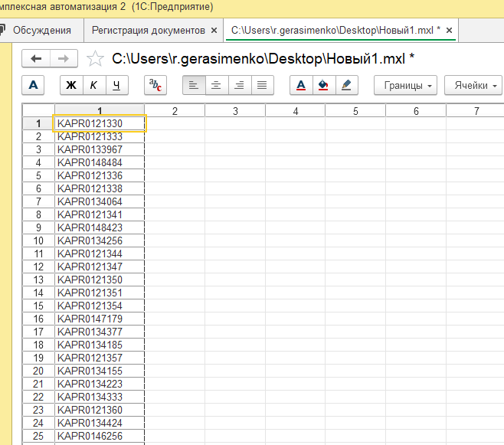The height and width of the screenshot is (445, 504).
Task: Select cell KAPR0134155
Action: (100, 371)
